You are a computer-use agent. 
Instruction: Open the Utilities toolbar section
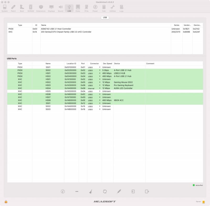pyautogui.click(x=113, y=8)
